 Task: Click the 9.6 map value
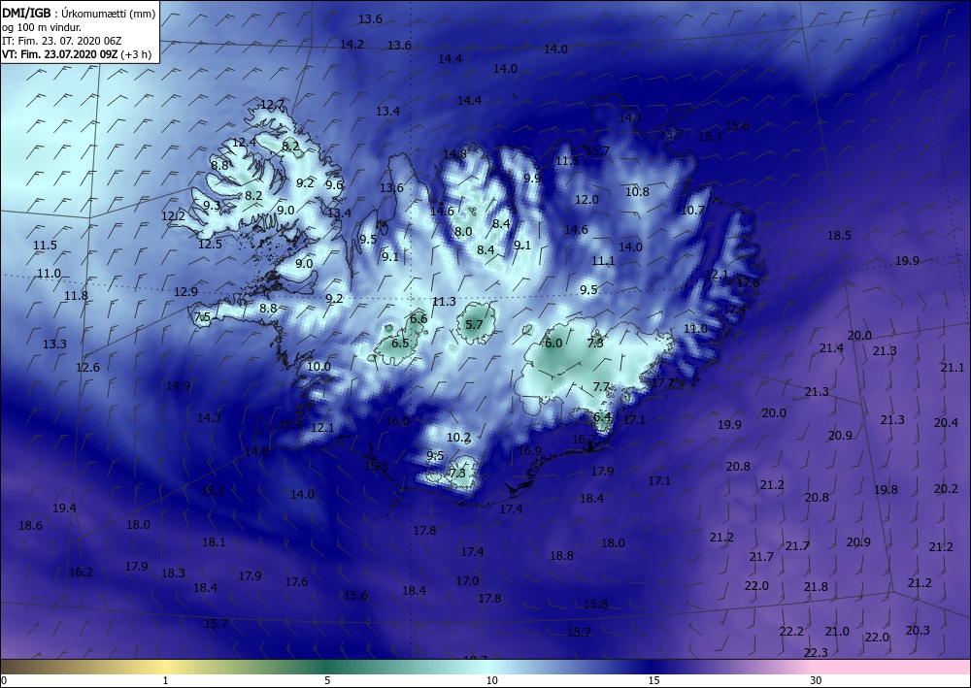pos(334,184)
